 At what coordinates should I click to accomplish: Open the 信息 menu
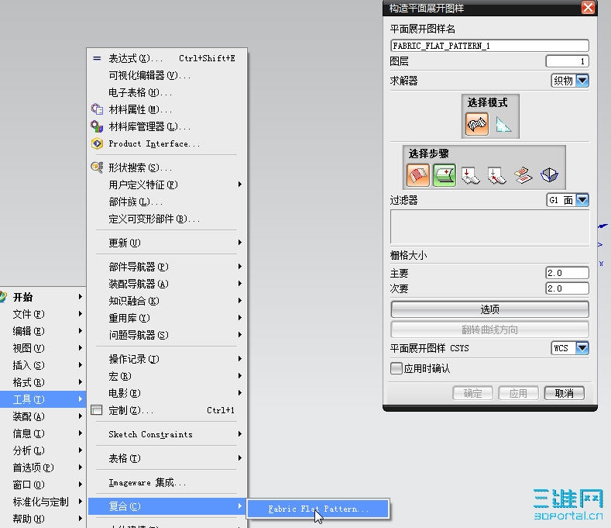[43, 433]
